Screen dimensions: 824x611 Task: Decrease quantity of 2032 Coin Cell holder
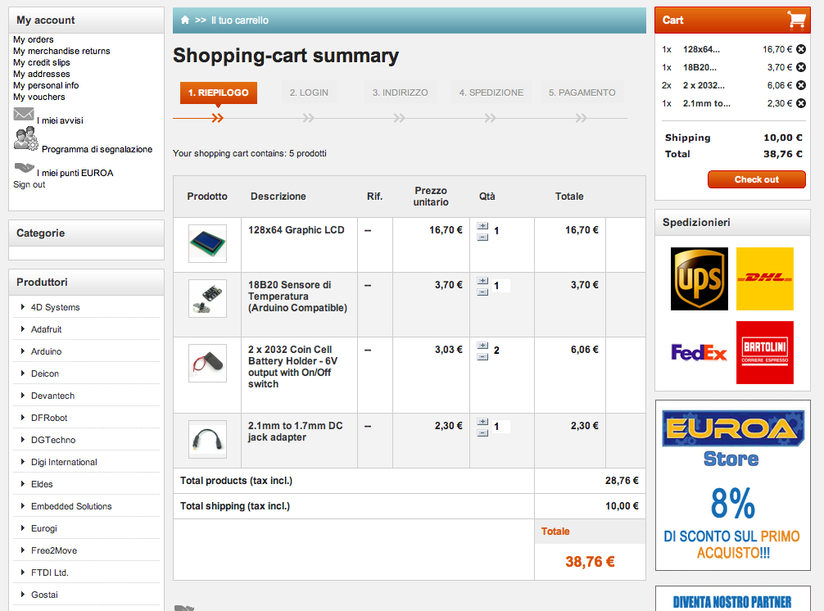point(482,356)
